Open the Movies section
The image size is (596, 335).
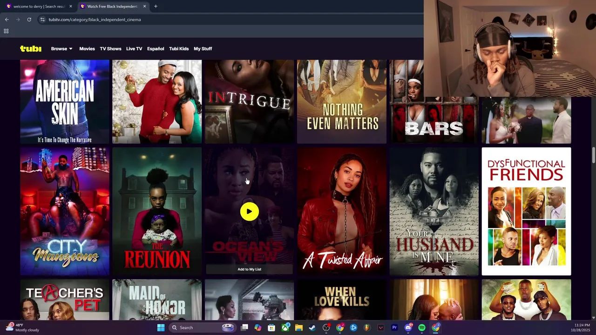pyautogui.click(x=87, y=49)
